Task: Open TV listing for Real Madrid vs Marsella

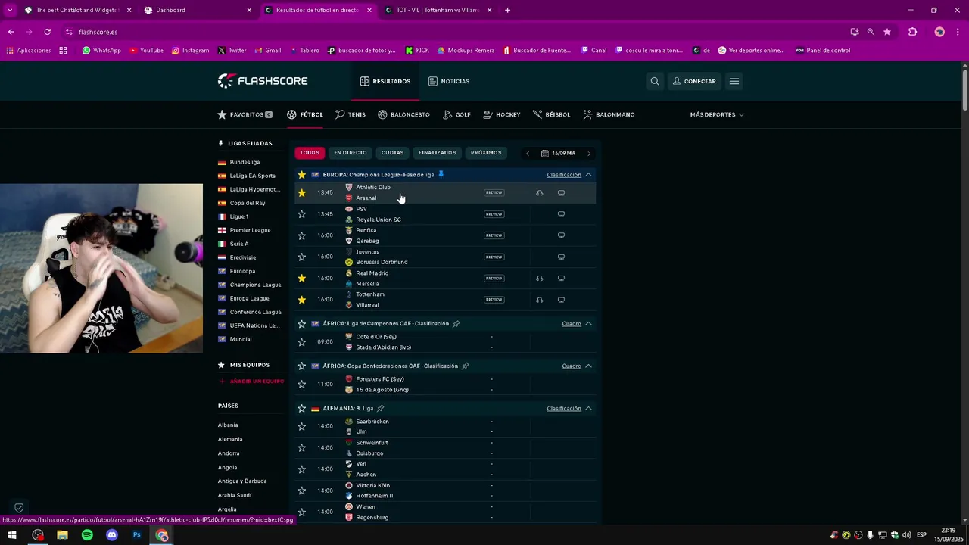Action: click(561, 279)
